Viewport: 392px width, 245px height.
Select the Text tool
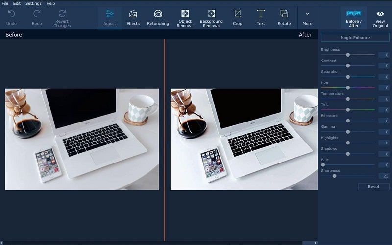pos(261,14)
